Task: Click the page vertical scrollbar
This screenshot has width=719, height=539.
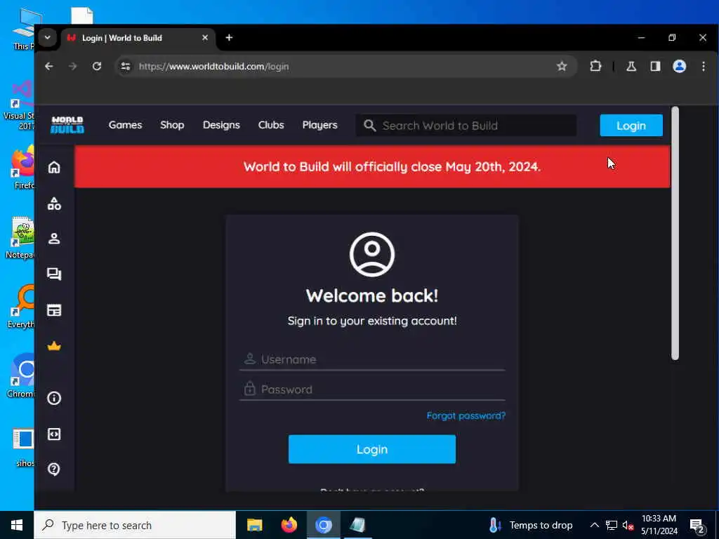Action: pyautogui.click(x=675, y=233)
